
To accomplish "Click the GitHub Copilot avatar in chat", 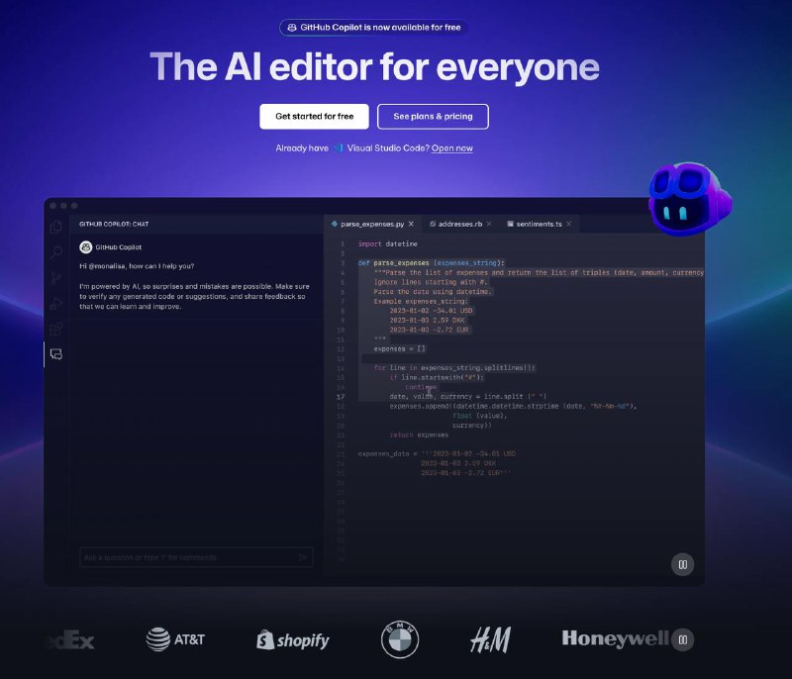I will pos(86,247).
